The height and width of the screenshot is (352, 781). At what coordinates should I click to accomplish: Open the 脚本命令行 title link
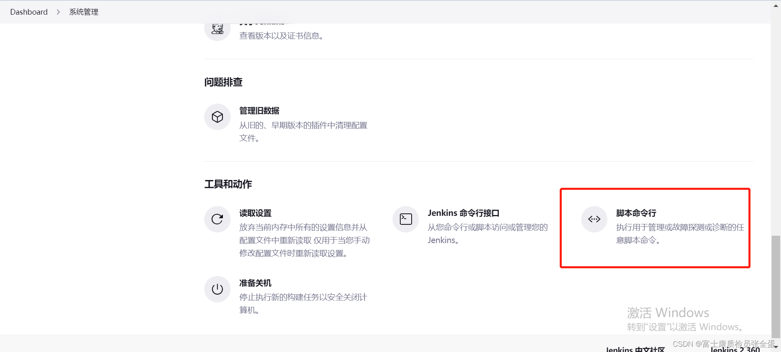pyautogui.click(x=636, y=213)
